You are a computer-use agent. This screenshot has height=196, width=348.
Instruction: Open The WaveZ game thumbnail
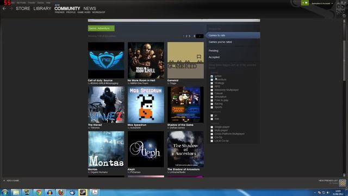(106, 105)
